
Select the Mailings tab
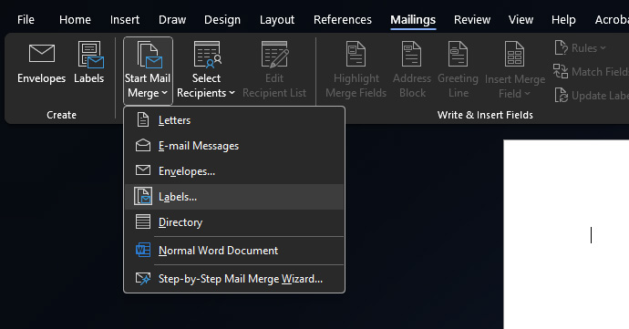(x=413, y=20)
